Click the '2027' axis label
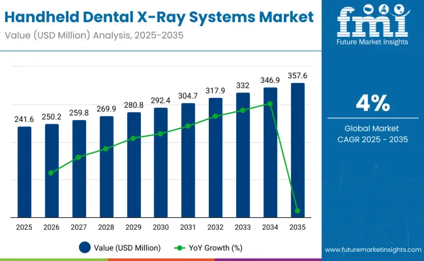 point(79,227)
